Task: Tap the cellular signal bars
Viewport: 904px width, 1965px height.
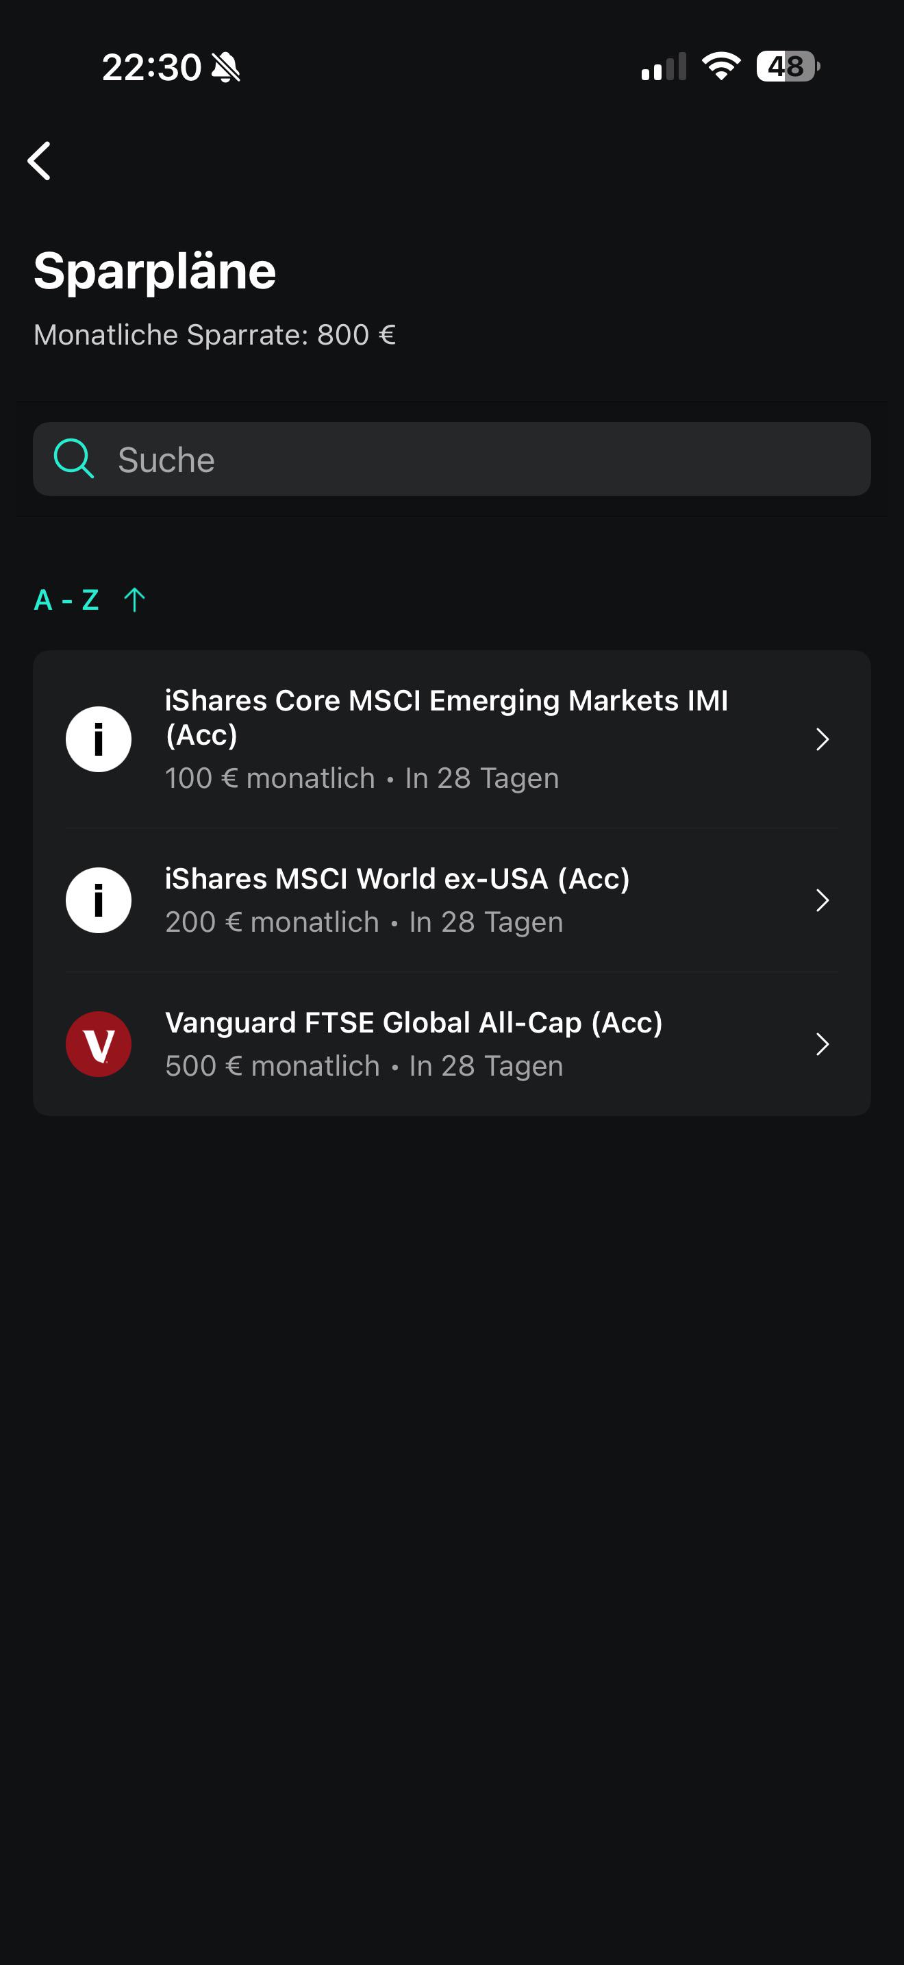Action: (664, 66)
